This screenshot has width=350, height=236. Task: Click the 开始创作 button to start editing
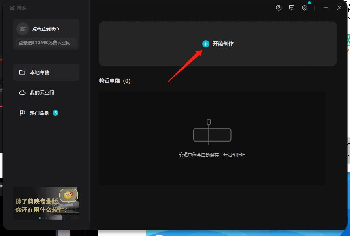coord(219,43)
